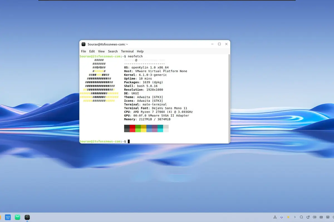
Task: Open the File menu
Action: [83, 51]
